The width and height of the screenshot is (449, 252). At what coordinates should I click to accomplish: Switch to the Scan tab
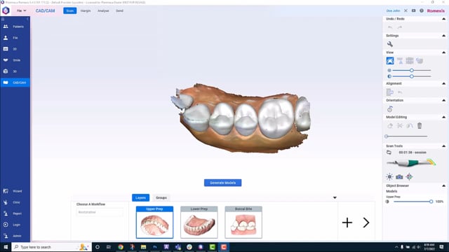coord(70,11)
